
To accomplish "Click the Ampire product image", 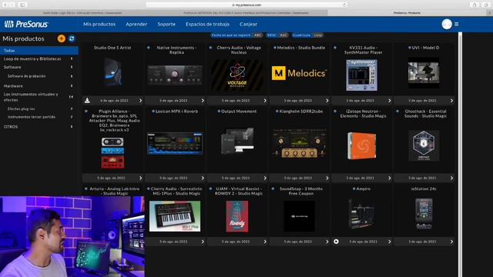I will [361, 214].
